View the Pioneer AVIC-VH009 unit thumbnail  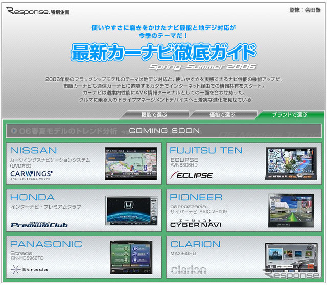(x=291, y=210)
